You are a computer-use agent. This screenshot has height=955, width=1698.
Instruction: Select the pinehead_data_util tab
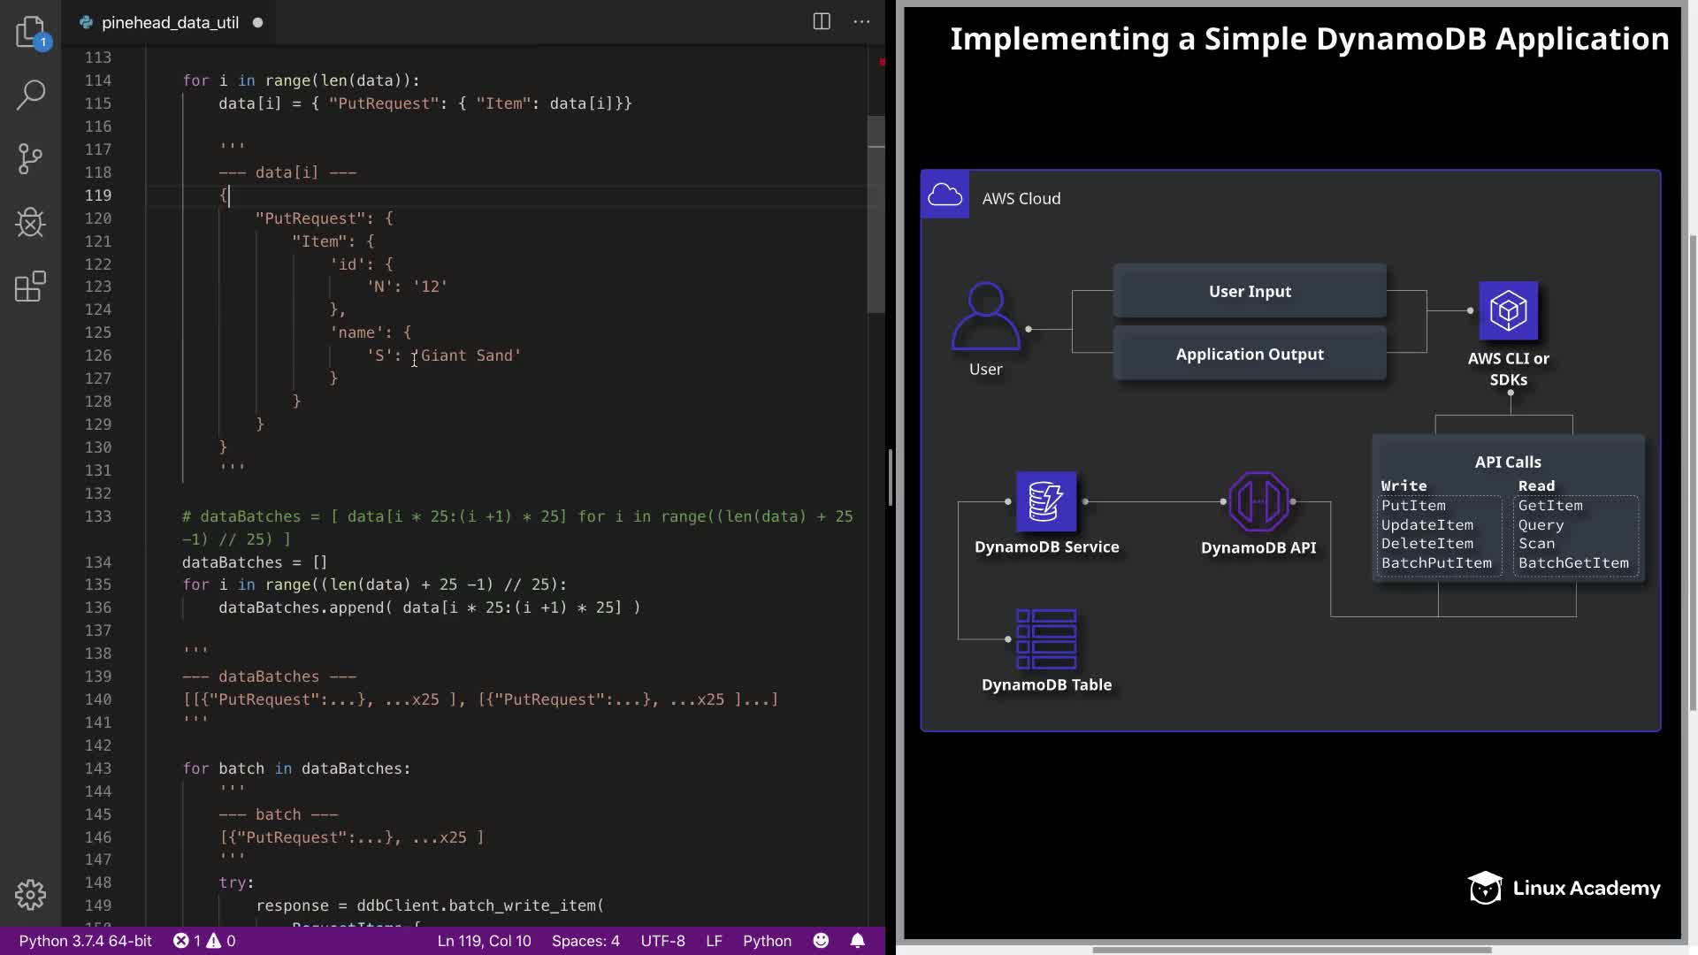tap(170, 23)
